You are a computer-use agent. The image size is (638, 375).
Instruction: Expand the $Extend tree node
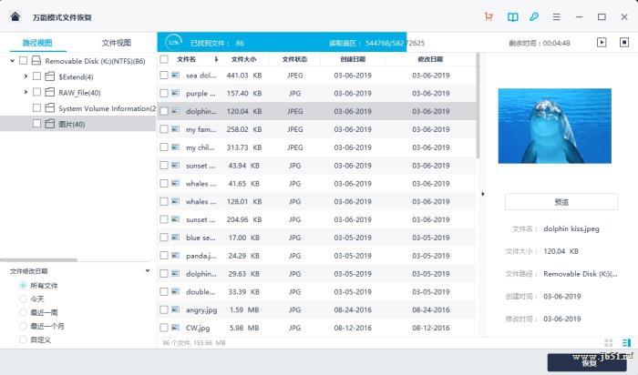tap(26, 76)
